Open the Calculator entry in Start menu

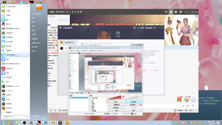(x=15, y=15)
